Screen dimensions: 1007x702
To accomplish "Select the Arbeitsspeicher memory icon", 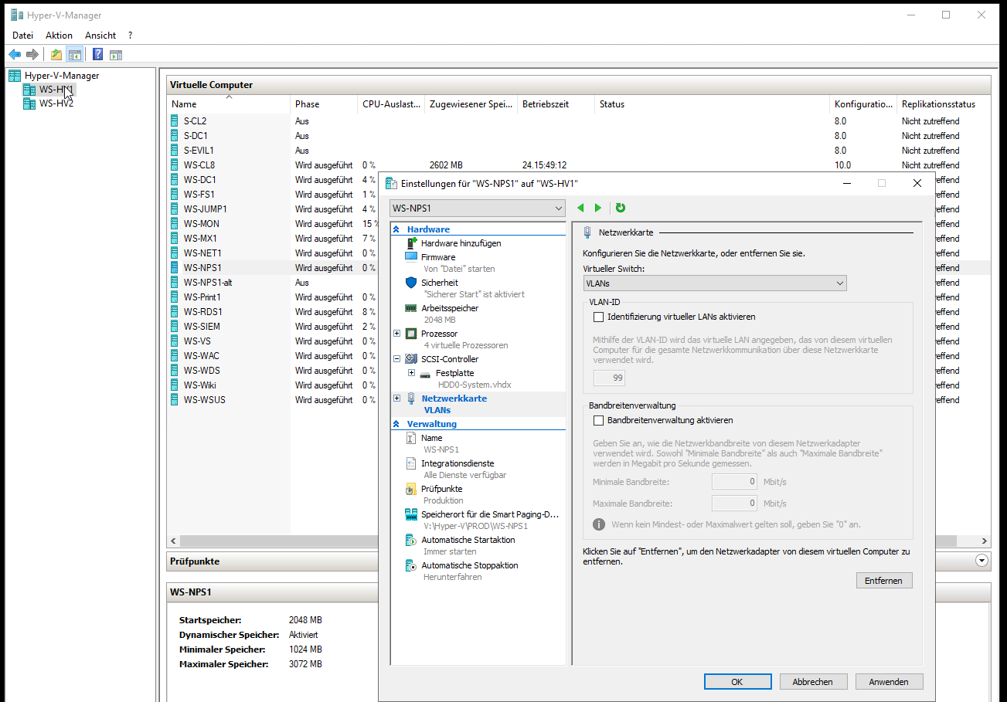I will pyautogui.click(x=411, y=308).
